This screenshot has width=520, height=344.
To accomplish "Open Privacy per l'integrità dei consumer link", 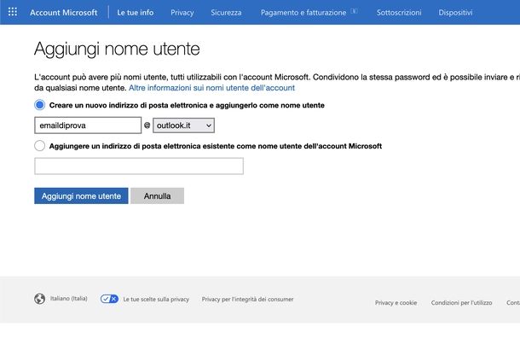I will [x=247, y=299].
